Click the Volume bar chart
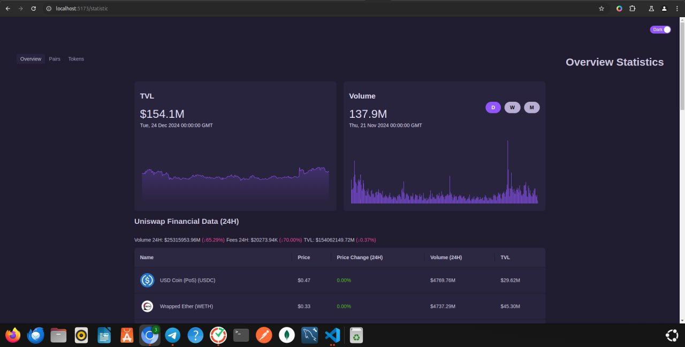Screen dimensions: 685x347 tap(444, 172)
